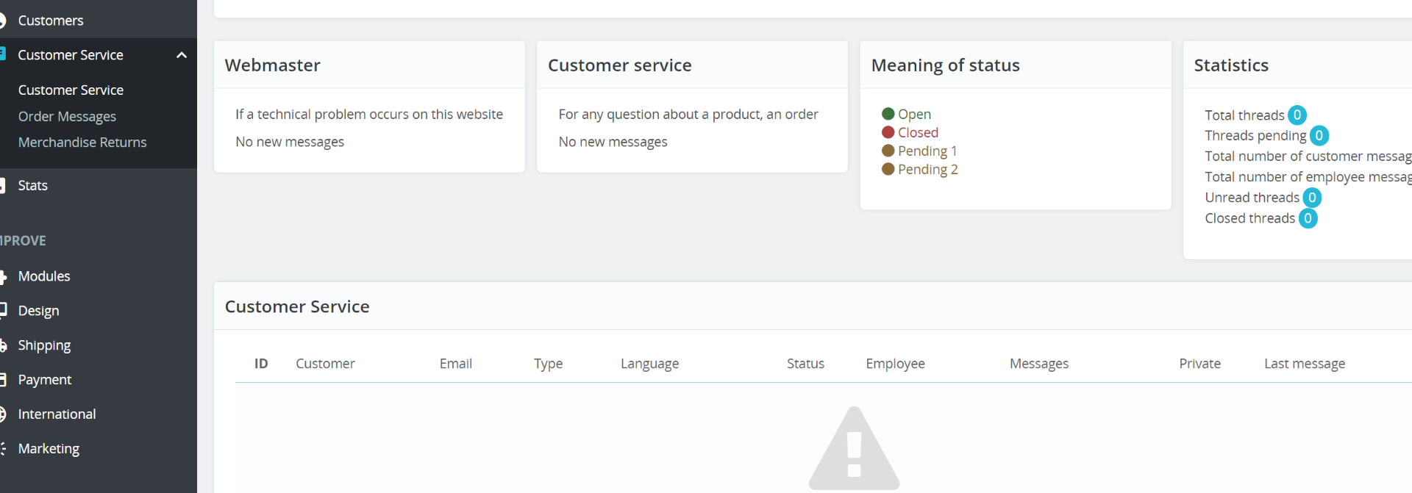Open the Customers sidebar menu
The image size is (1412, 493).
50,21
